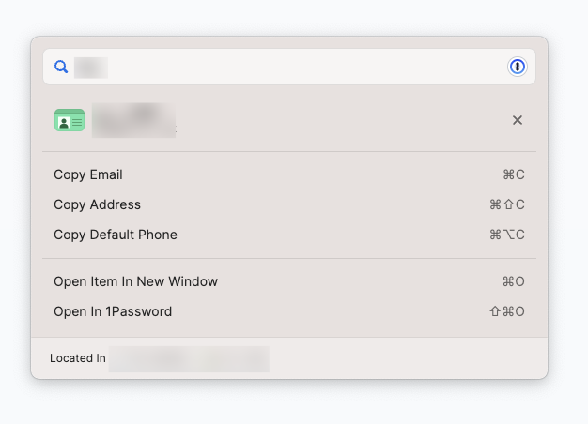Click the green identity card icon
Image resolution: width=588 pixels, height=424 pixels.
[x=70, y=120]
